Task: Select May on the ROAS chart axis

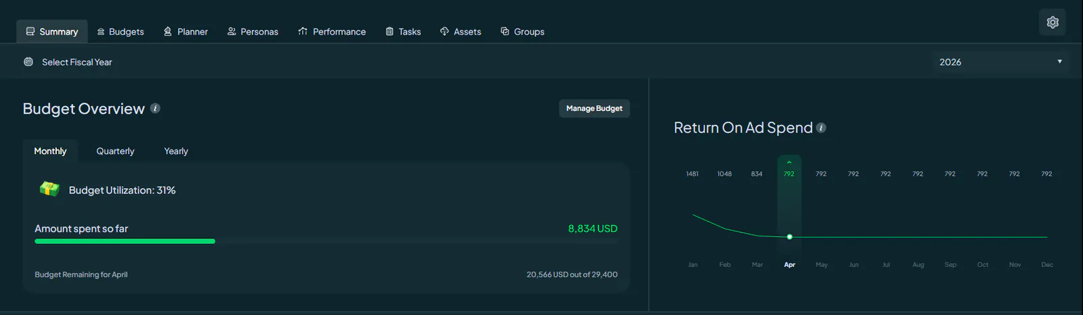Action: tap(822, 264)
